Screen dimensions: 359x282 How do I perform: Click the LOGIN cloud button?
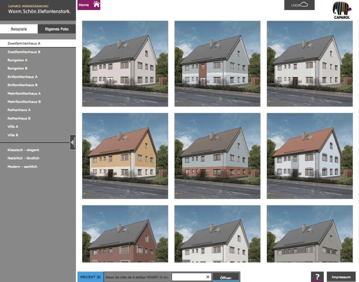tap(299, 5)
